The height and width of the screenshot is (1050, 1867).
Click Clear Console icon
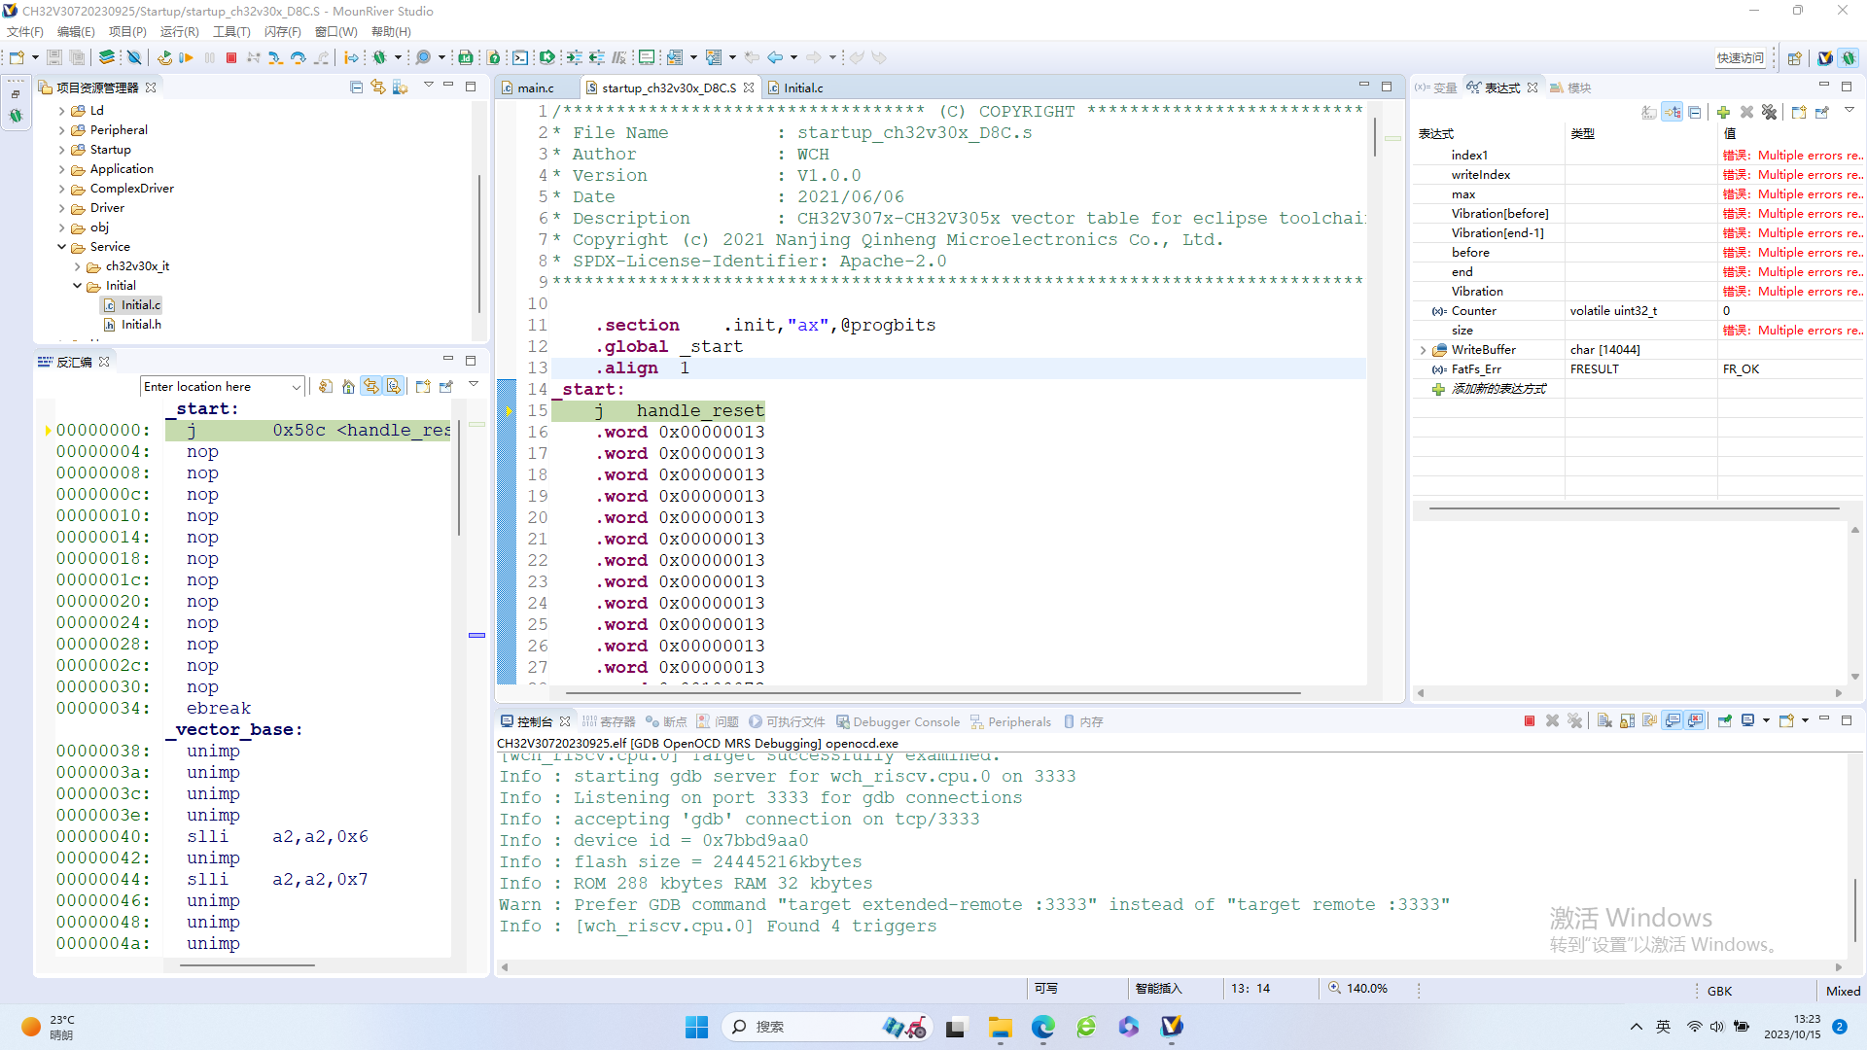[1604, 720]
